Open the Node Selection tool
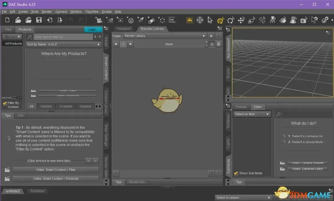The height and width of the screenshot is (201, 334). [x=210, y=20]
